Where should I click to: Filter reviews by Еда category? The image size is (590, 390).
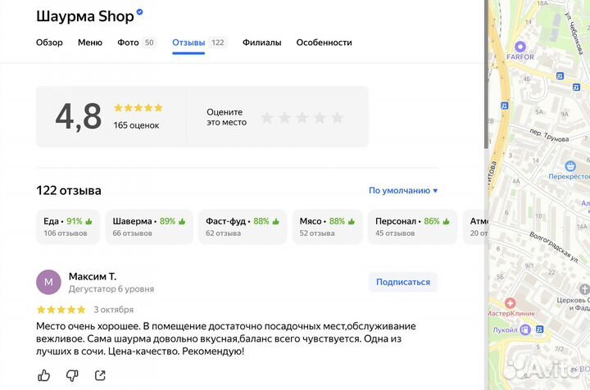click(69, 227)
